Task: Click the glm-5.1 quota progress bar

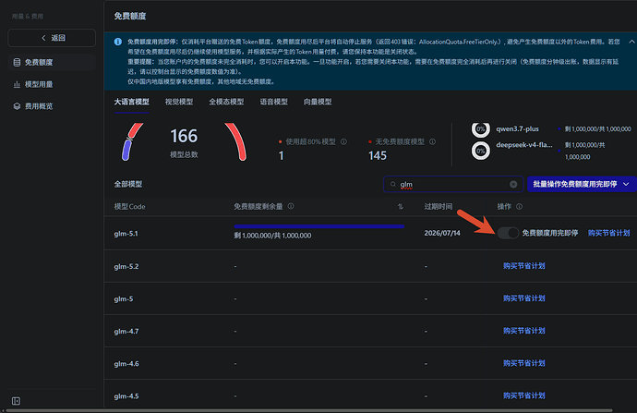Action: coord(318,226)
